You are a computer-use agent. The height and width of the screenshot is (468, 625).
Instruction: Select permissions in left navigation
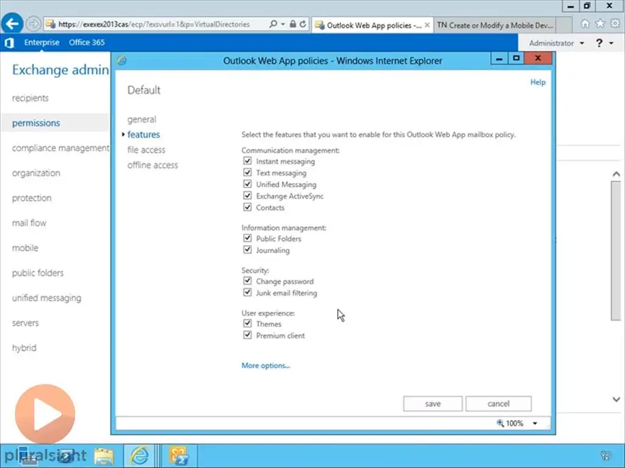[36, 122]
